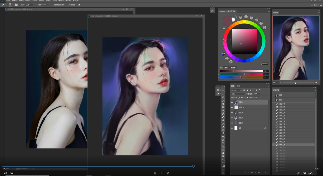
Task: Select the Eyedropper tool
Action: pyautogui.click(x=223, y=111)
